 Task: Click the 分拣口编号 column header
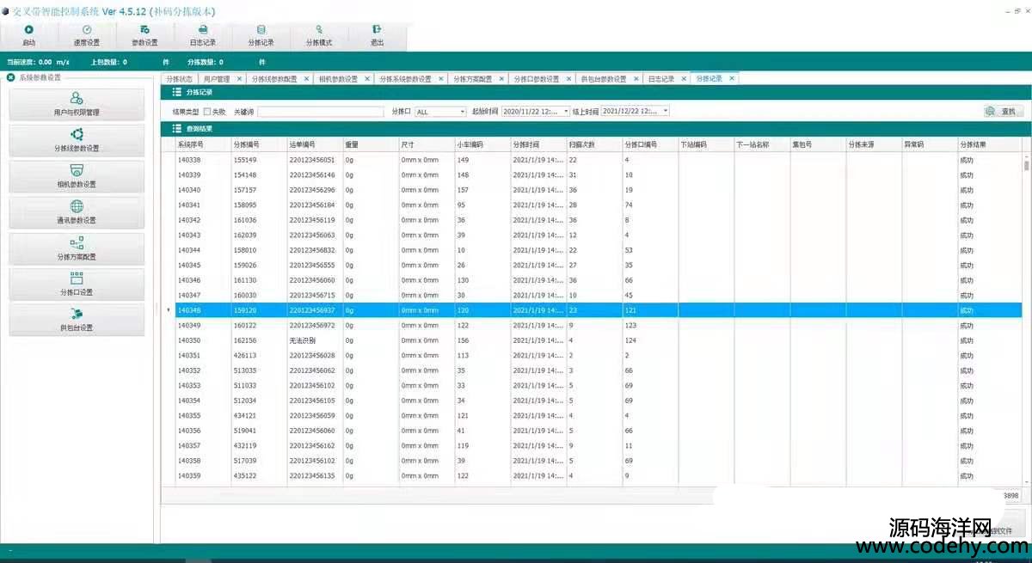(x=650, y=144)
